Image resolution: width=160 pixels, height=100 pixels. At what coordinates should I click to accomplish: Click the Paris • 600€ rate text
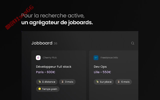coord(45,72)
